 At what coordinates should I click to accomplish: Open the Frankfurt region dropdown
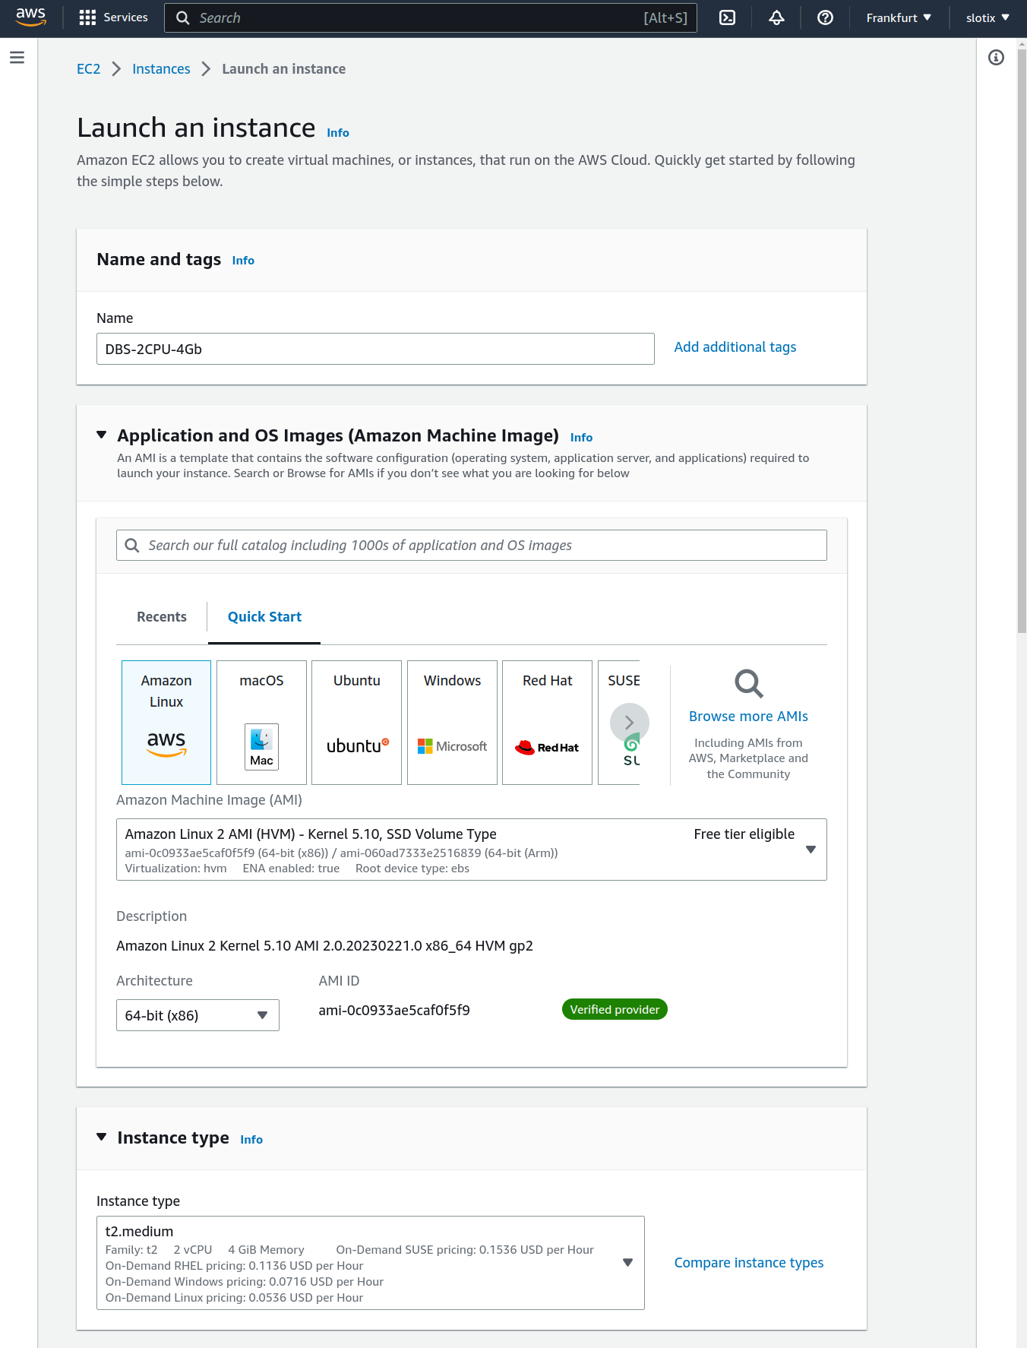[x=899, y=17]
